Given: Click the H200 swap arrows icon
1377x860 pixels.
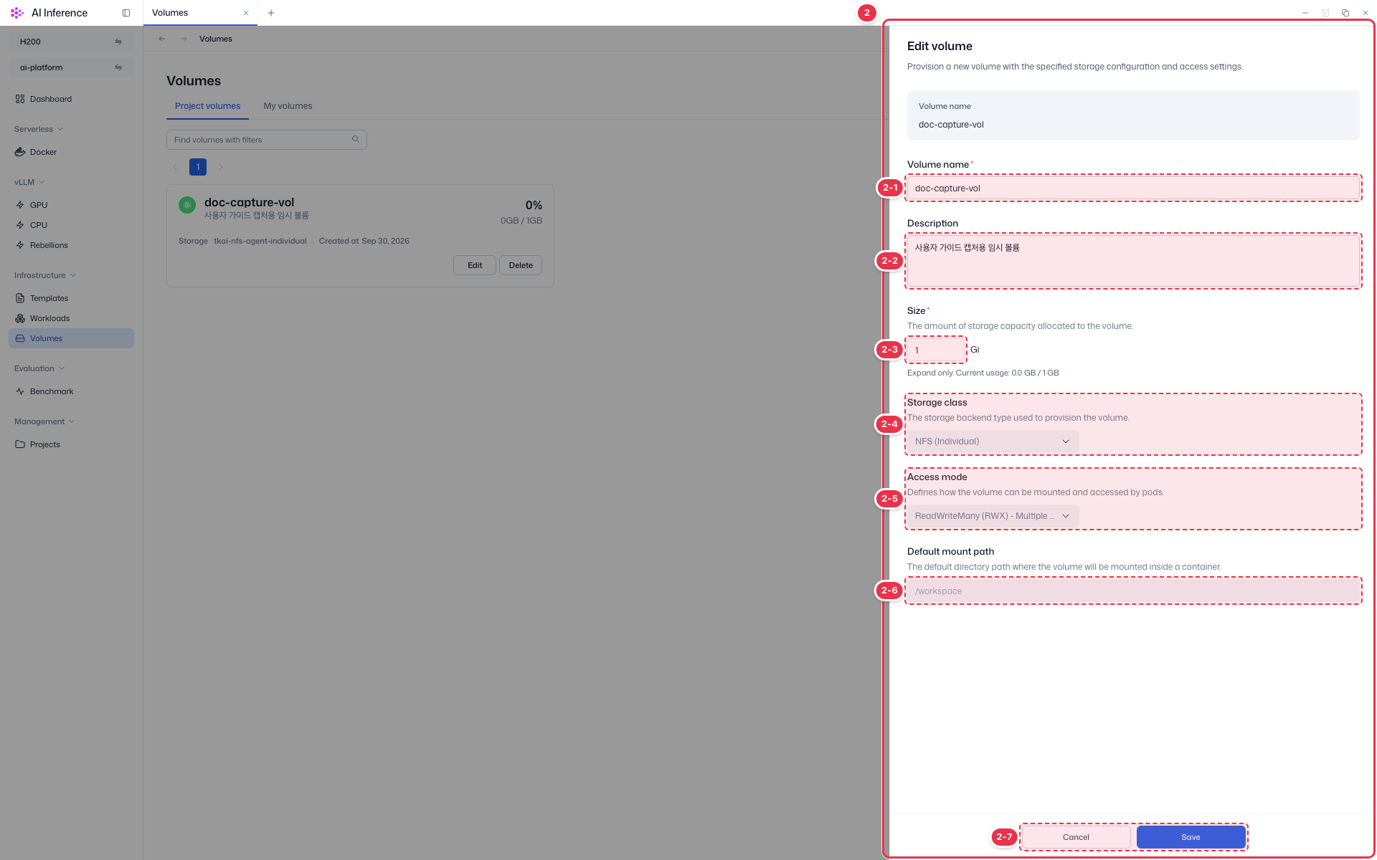Looking at the screenshot, I should click(x=118, y=42).
